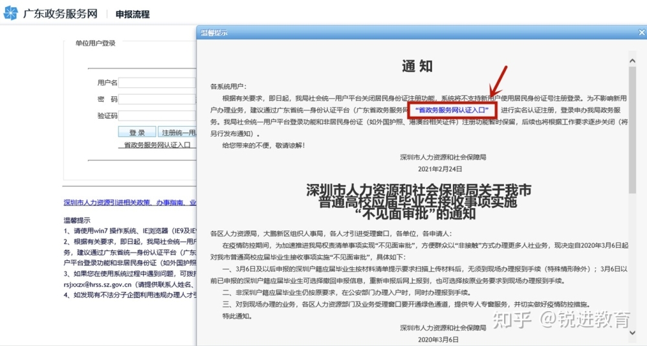Click the 深圳市人力资源和社会保障局 signature above 2021 date
647x346 pixels.
tap(443, 158)
